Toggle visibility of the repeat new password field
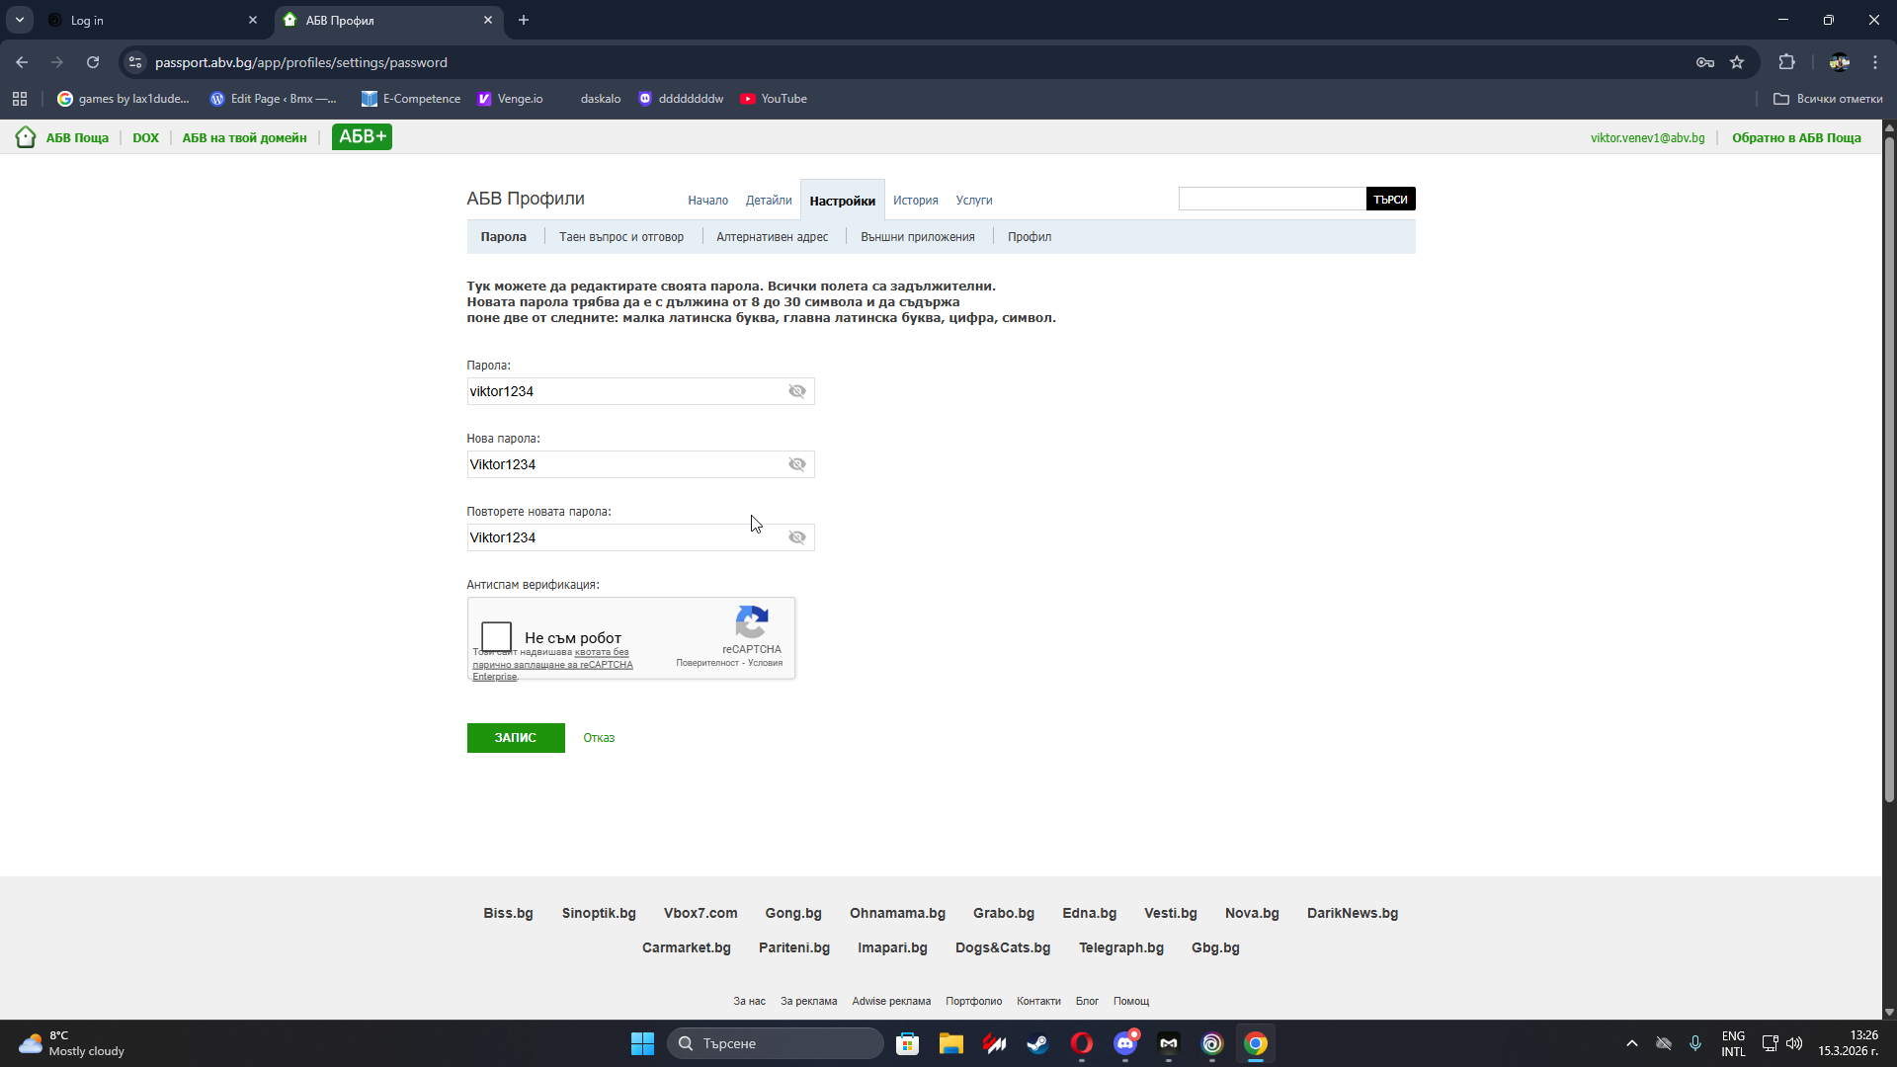Image resolution: width=1897 pixels, height=1067 pixels. pyautogui.click(x=797, y=537)
